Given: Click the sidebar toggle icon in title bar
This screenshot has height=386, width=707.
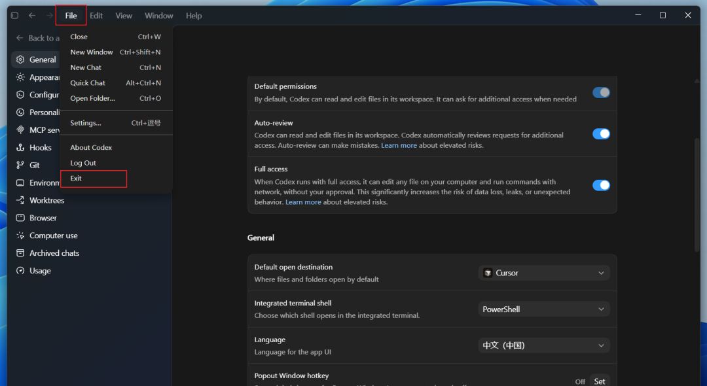Looking at the screenshot, I should click(14, 15).
